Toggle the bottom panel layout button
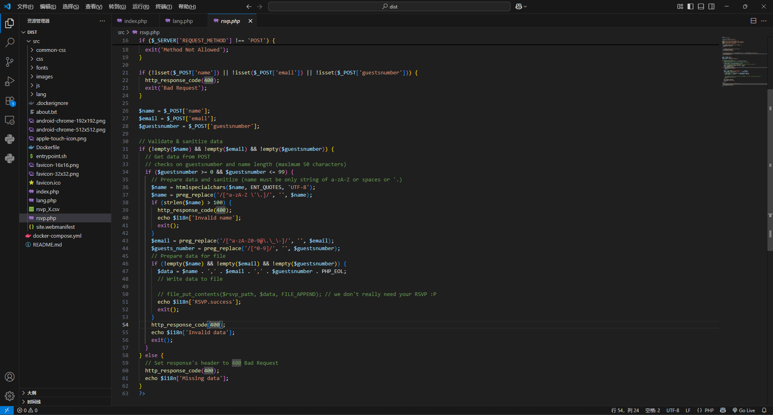The height and width of the screenshot is (415, 773). pyautogui.click(x=701, y=6)
